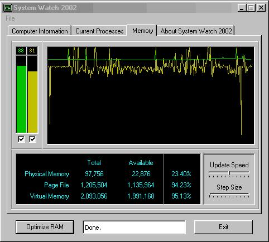This screenshot has width=269, height=242.
Task: Click the Page File row label
Action: coord(56,185)
